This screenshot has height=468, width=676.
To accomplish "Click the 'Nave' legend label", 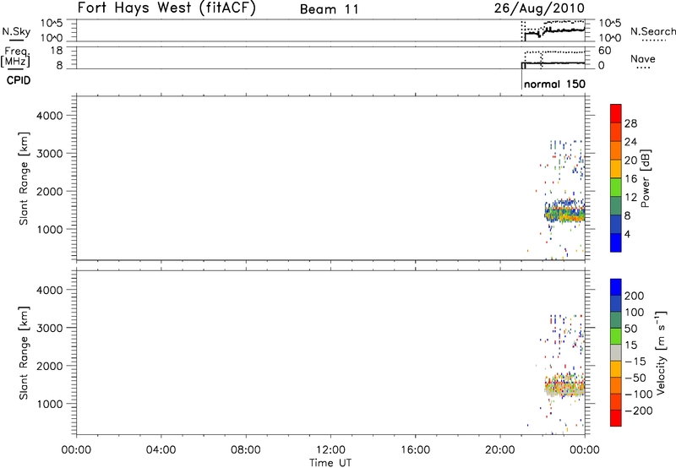I will 643,58.
